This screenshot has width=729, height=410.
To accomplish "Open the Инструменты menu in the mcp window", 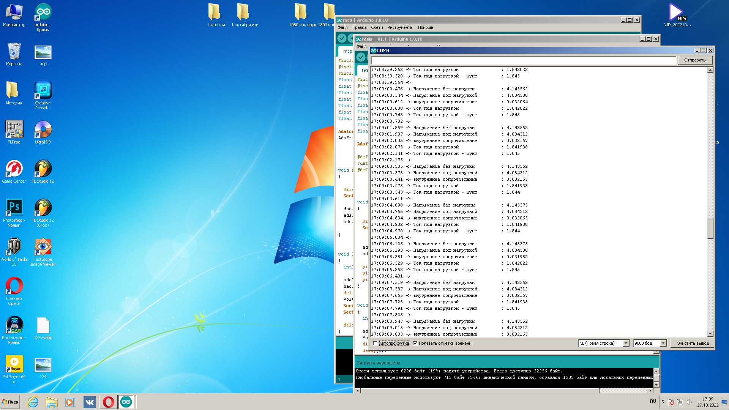I will click(400, 27).
